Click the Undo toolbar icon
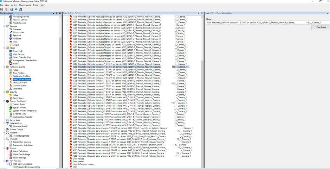 coord(7,9)
